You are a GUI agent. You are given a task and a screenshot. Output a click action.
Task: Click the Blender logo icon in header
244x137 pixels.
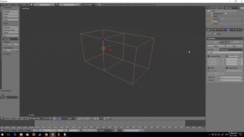pos(99,5)
